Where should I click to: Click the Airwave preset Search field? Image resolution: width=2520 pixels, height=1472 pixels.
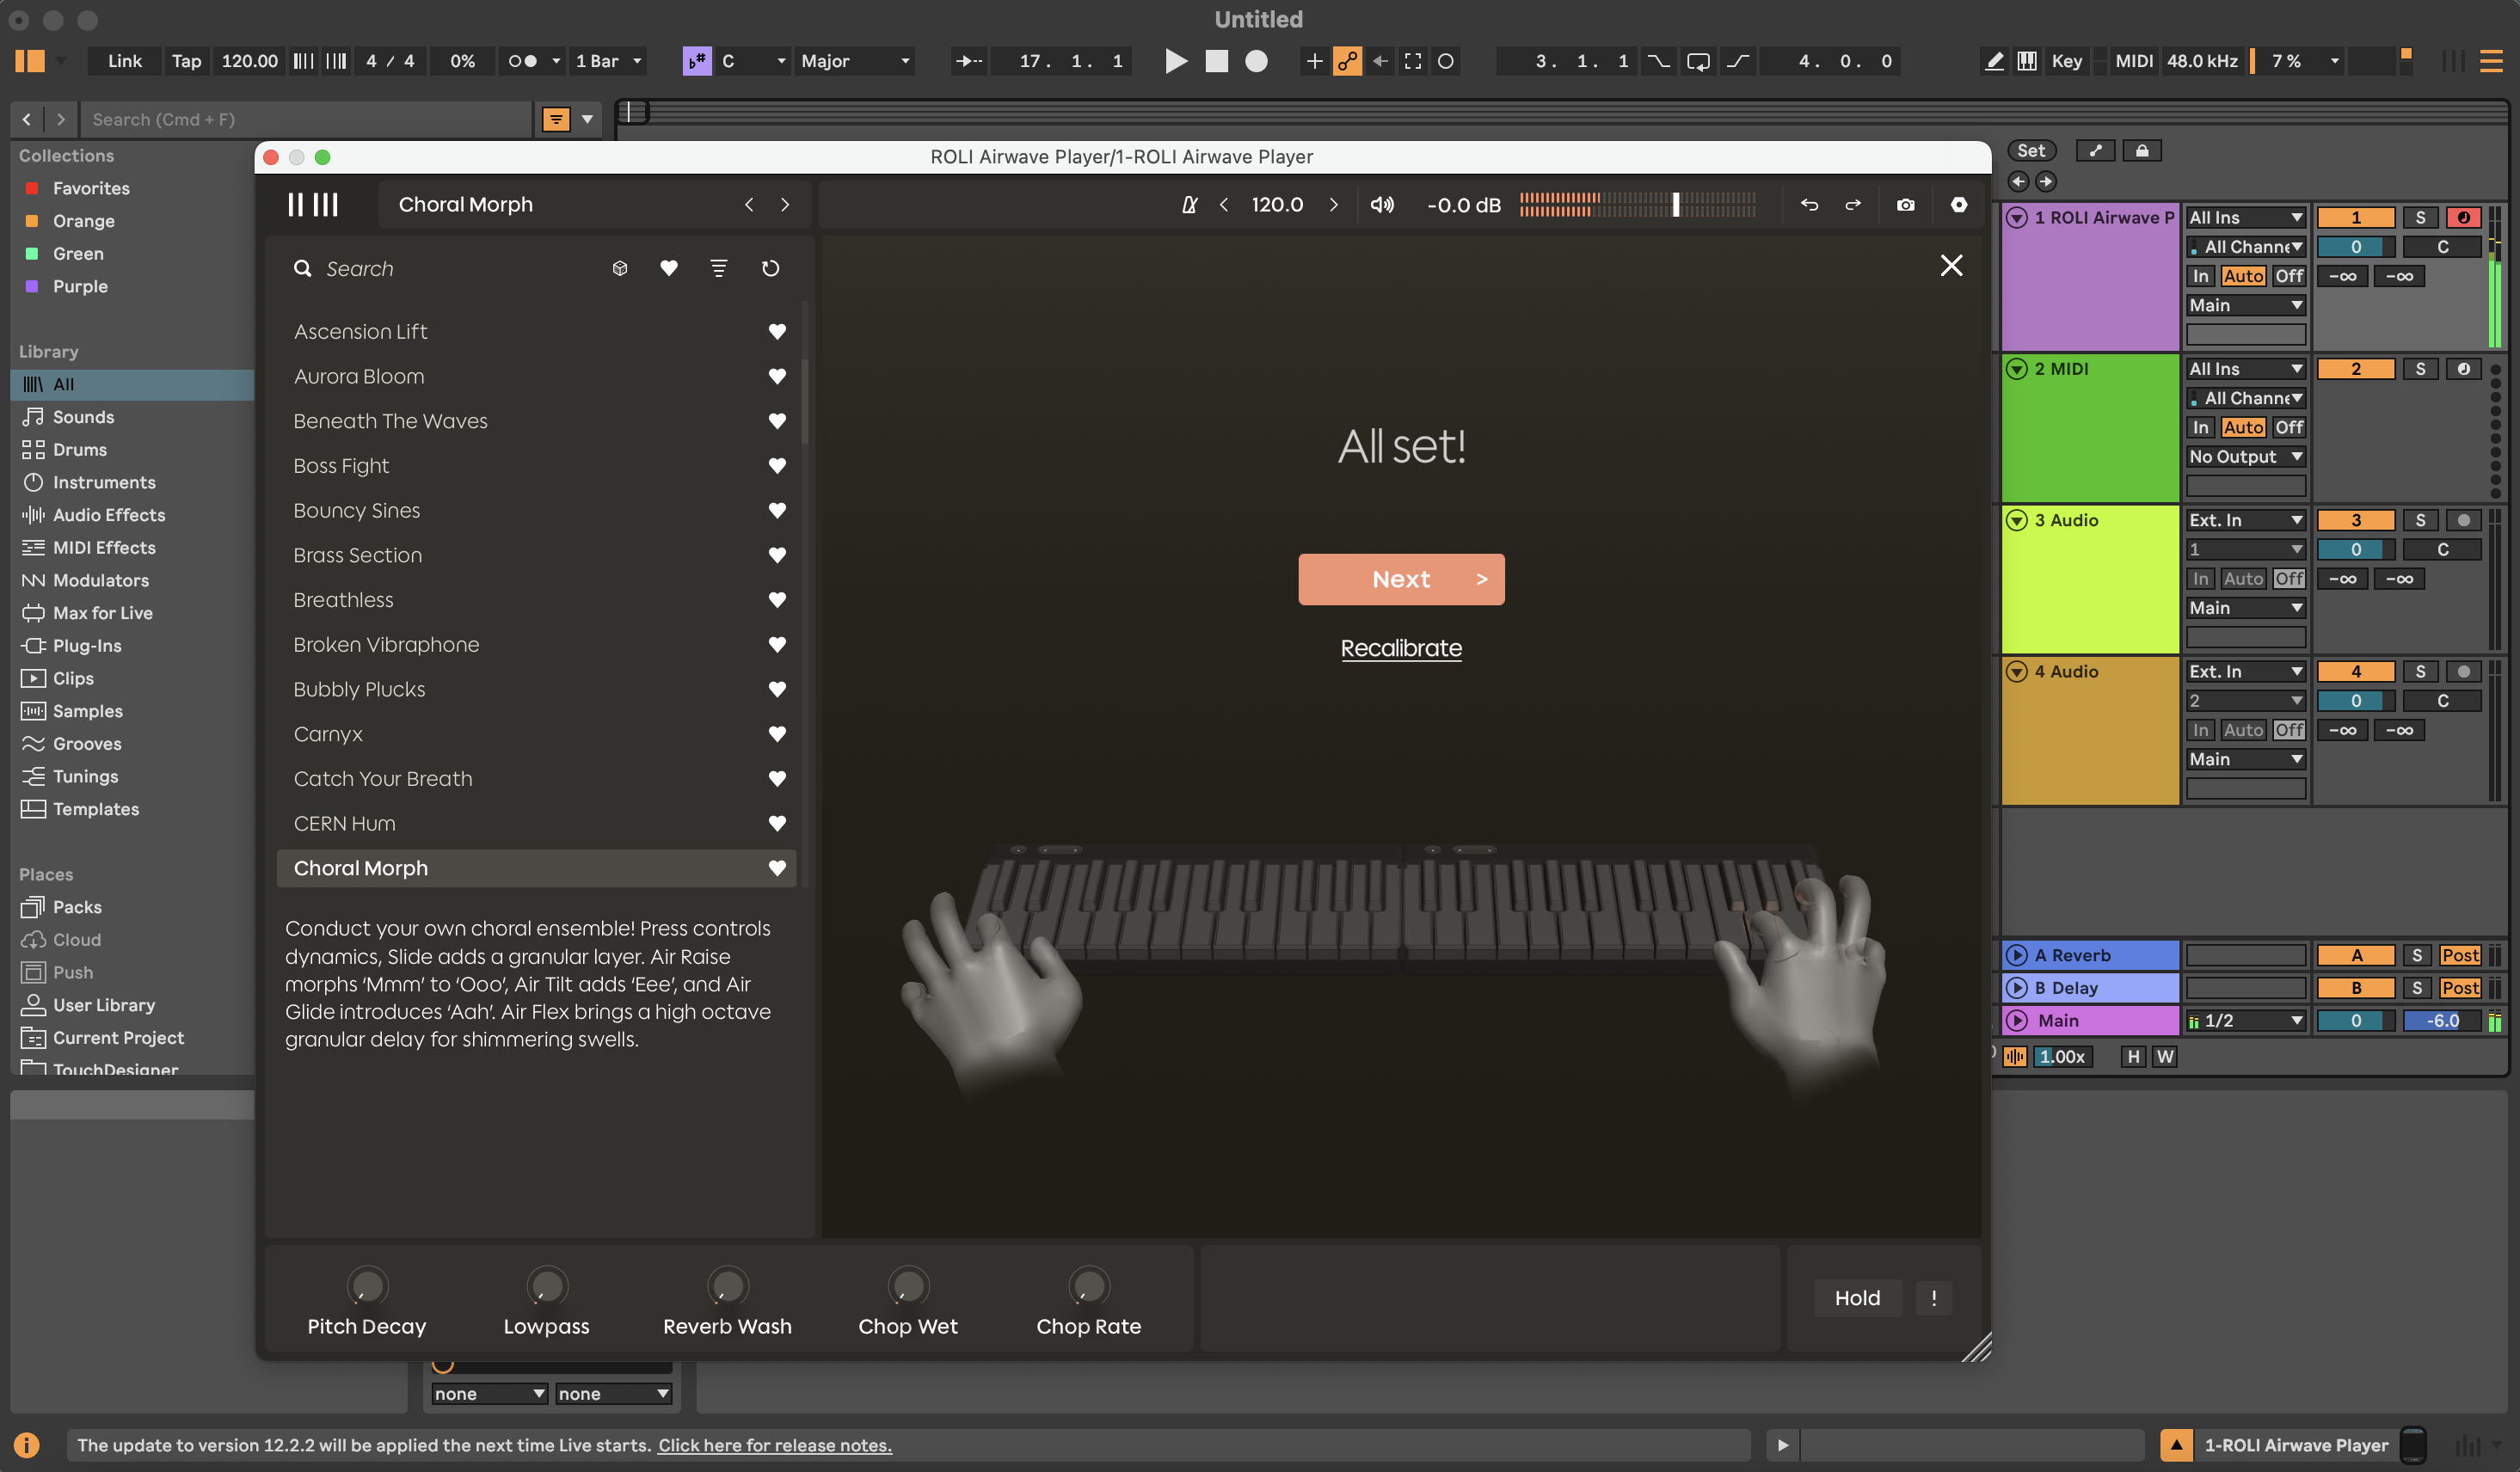(x=450, y=268)
